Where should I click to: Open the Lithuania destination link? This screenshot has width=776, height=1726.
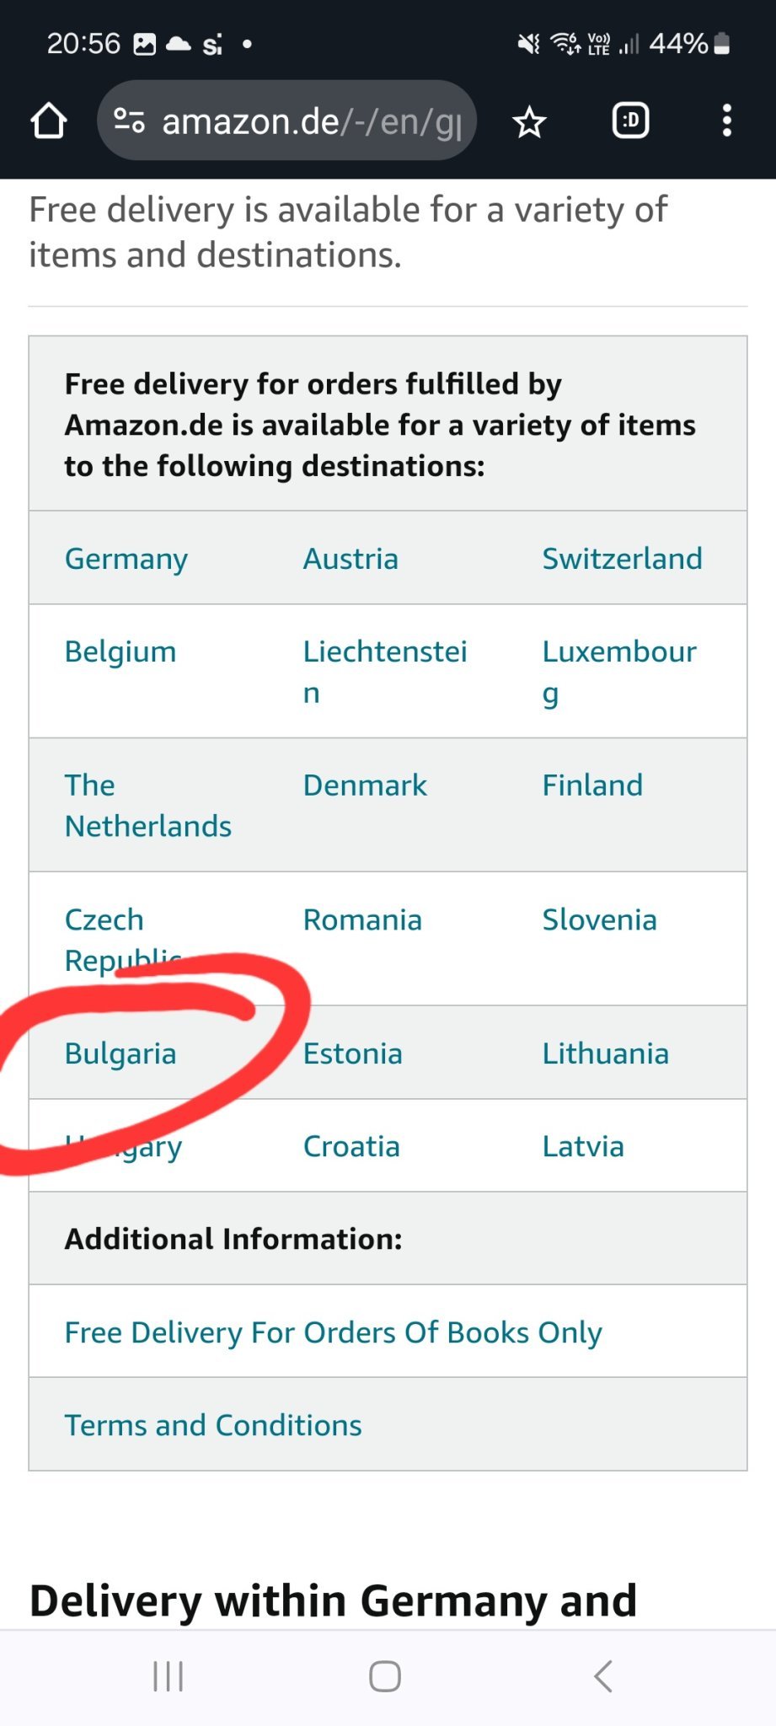(x=605, y=1053)
